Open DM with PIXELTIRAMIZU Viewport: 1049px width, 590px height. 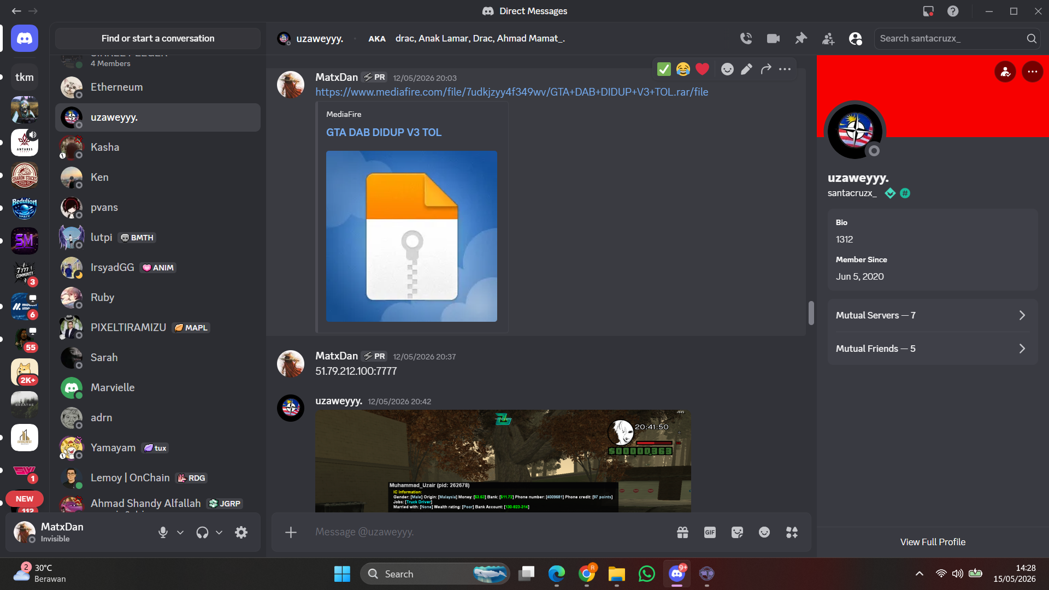click(158, 328)
